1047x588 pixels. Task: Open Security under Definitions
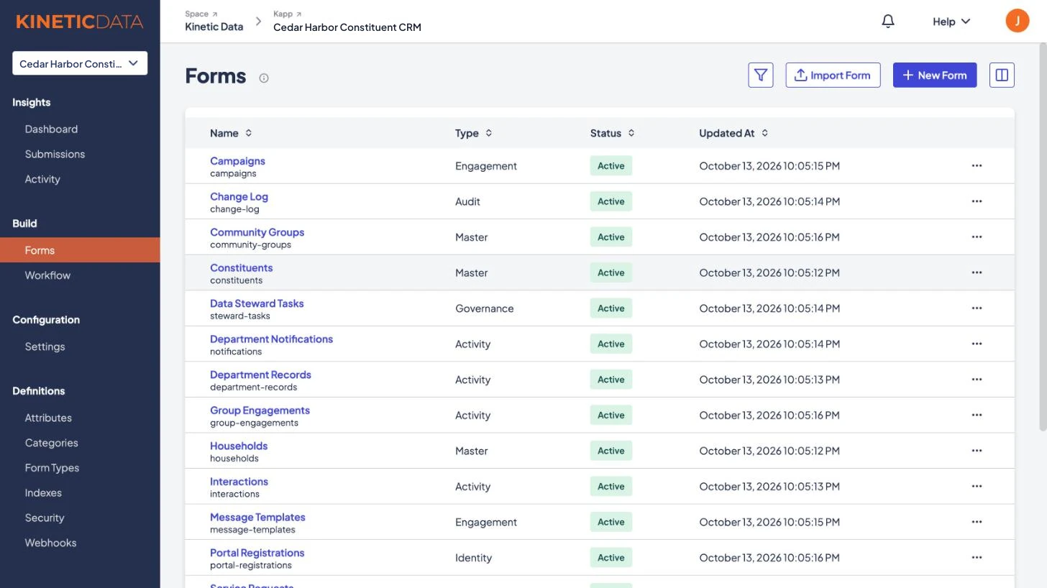pyautogui.click(x=45, y=518)
